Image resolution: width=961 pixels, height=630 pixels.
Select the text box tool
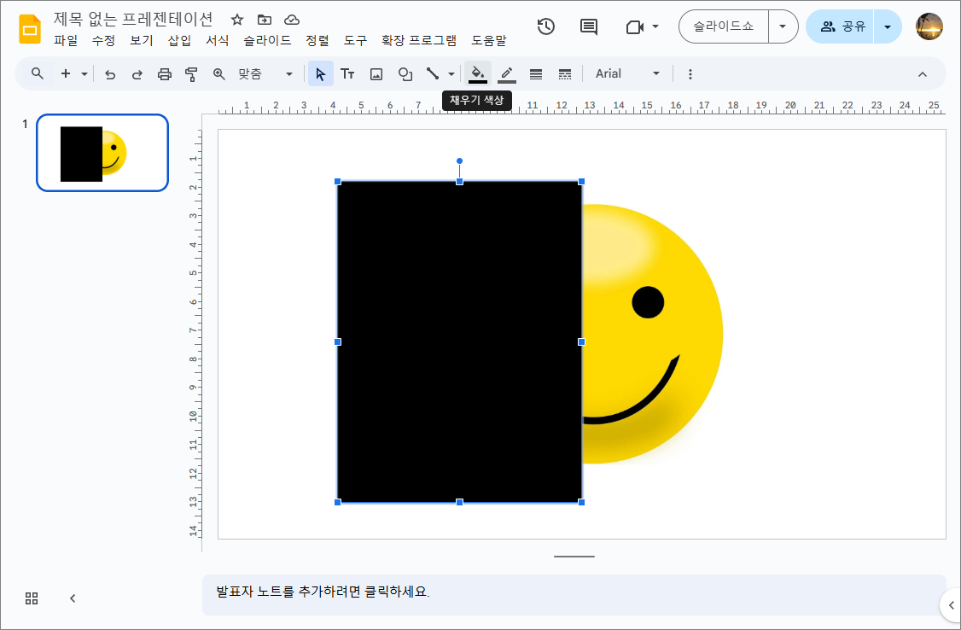(347, 73)
